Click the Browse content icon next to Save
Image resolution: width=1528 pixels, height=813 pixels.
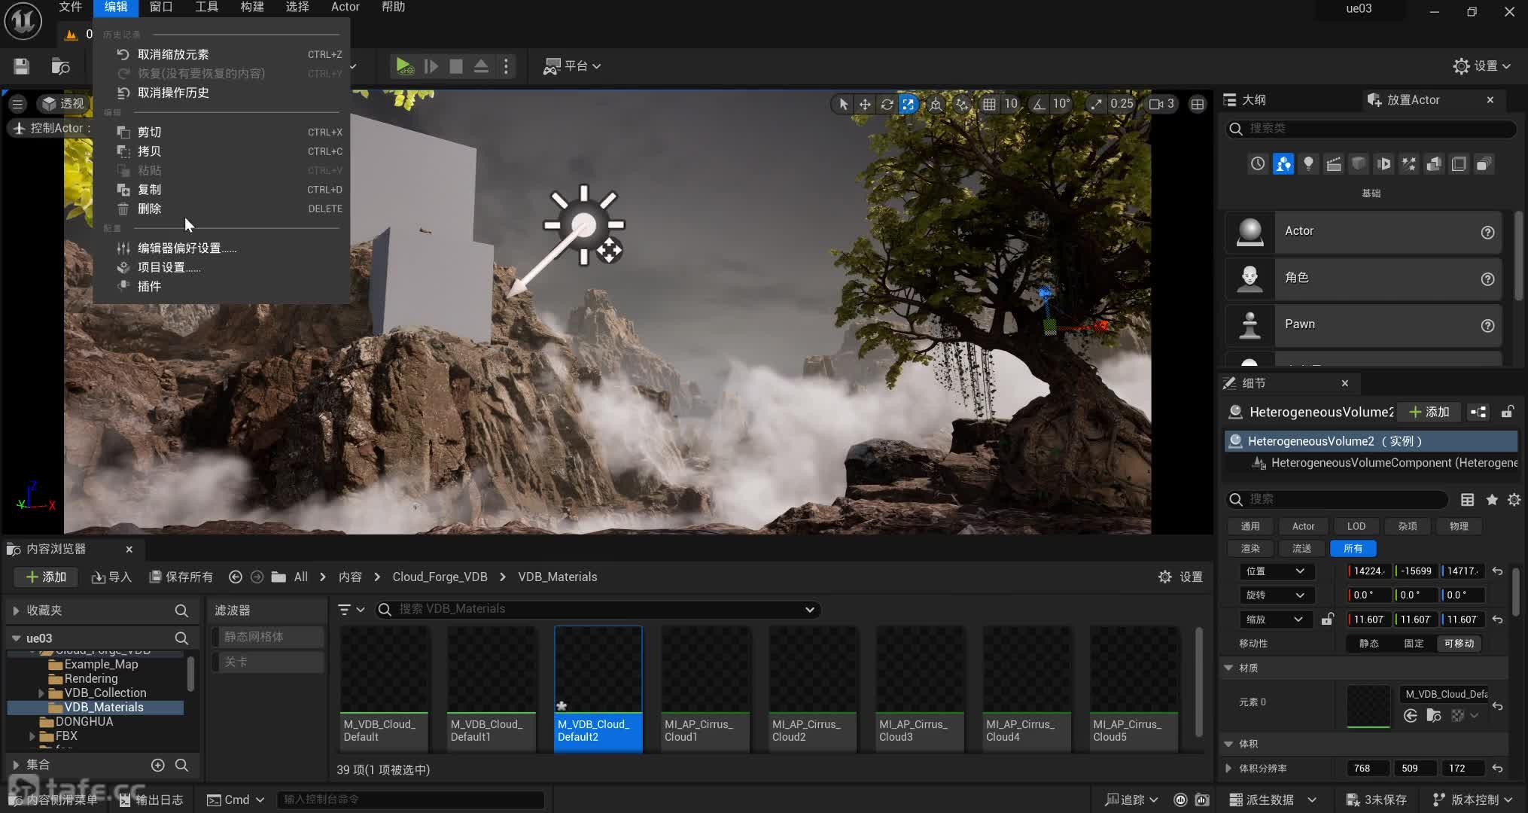(60, 66)
